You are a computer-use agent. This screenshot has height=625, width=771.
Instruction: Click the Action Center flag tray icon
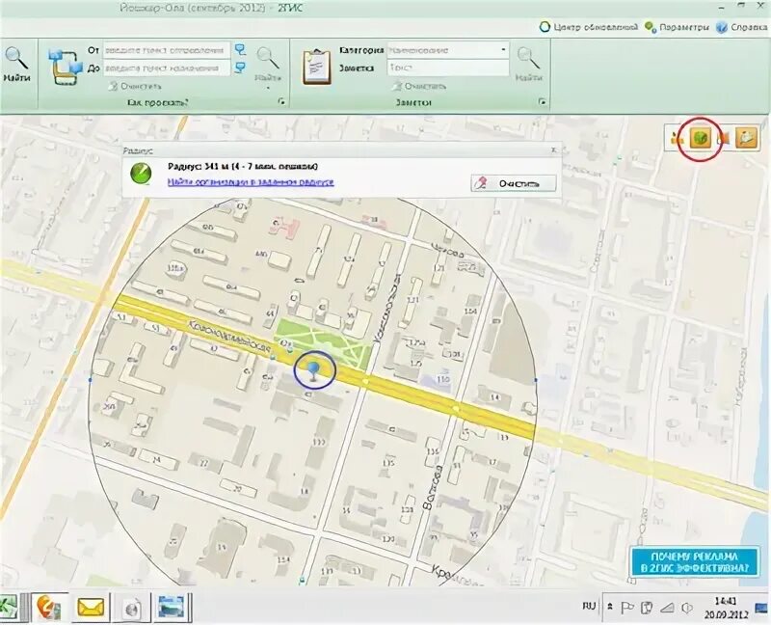coord(627,608)
